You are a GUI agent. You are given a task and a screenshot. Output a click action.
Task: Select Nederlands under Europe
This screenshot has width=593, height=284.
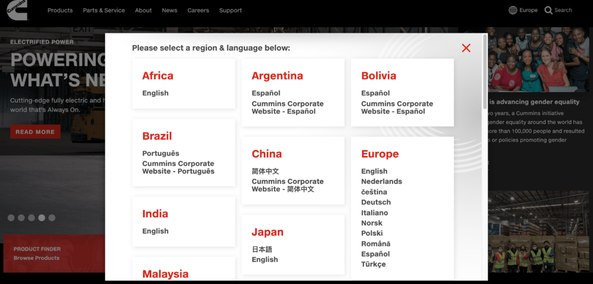coord(382,182)
